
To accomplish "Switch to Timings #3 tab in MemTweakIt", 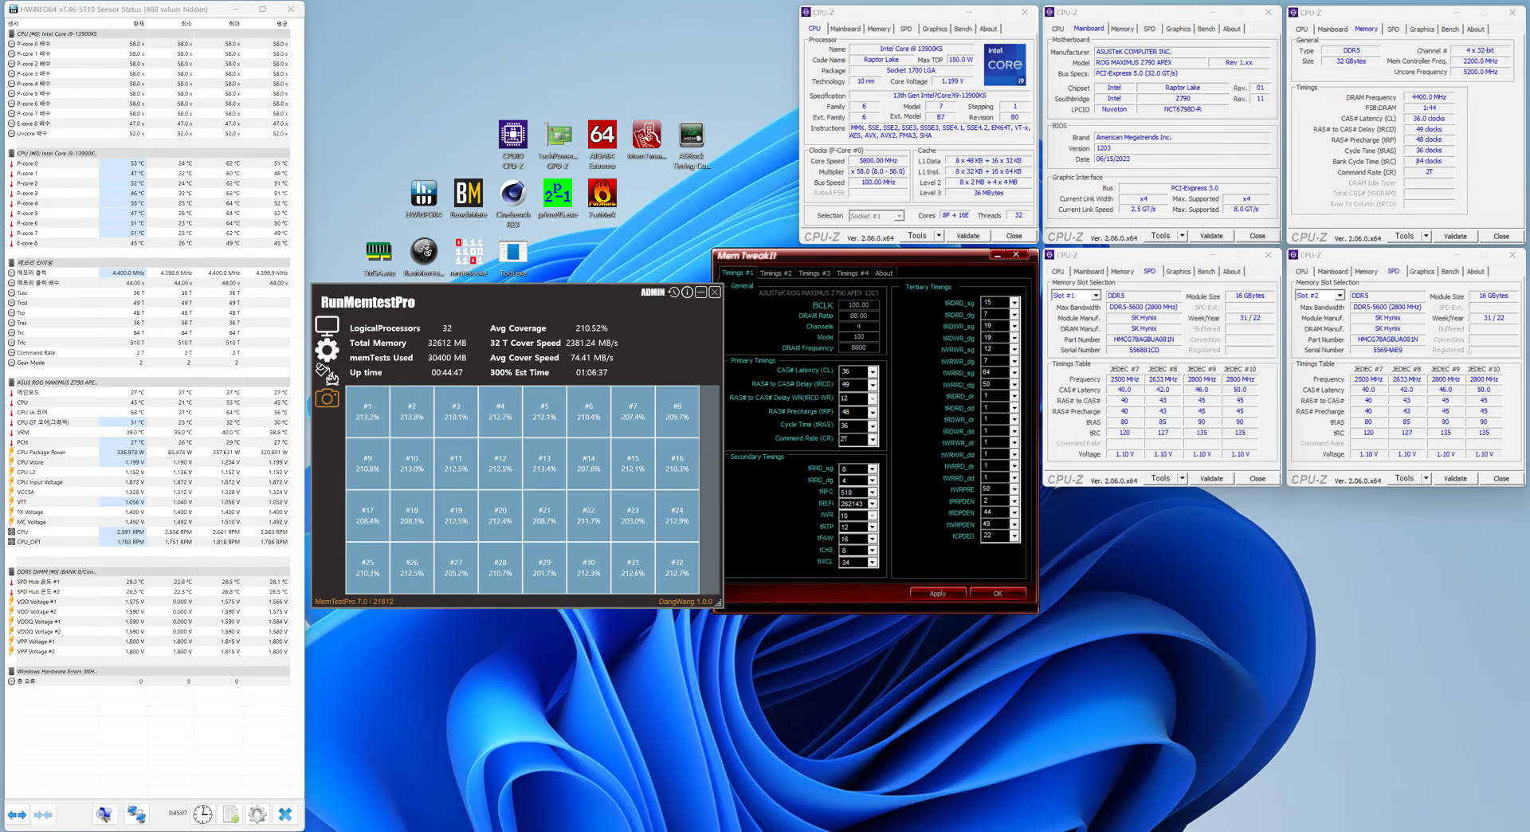I will 814,273.
